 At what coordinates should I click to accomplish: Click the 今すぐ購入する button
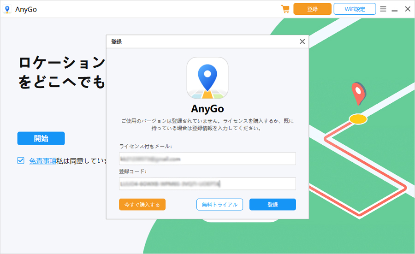click(x=142, y=205)
